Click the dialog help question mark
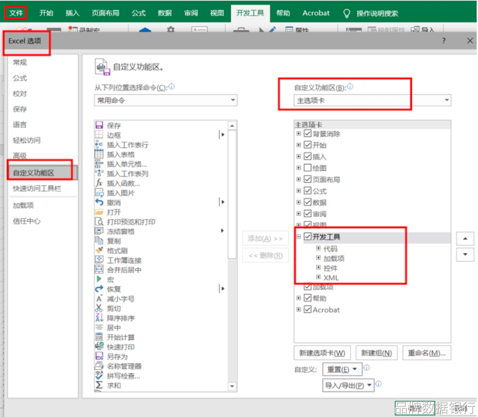 [x=444, y=41]
